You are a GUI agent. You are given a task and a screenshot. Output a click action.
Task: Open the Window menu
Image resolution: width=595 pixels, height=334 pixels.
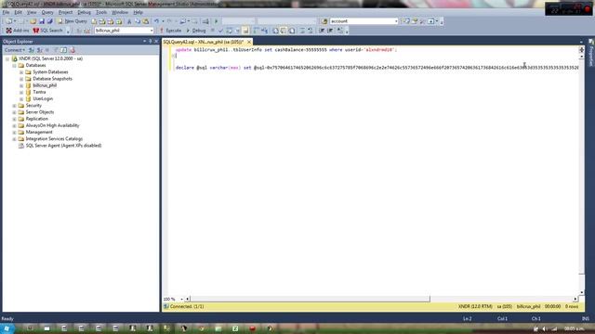coord(120,12)
